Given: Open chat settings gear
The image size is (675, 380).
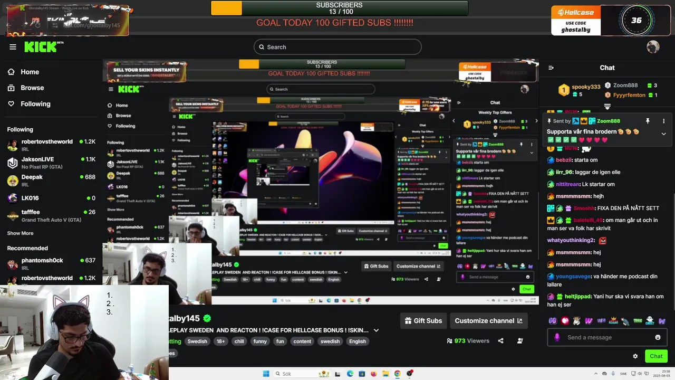Looking at the screenshot, I should [635, 356].
